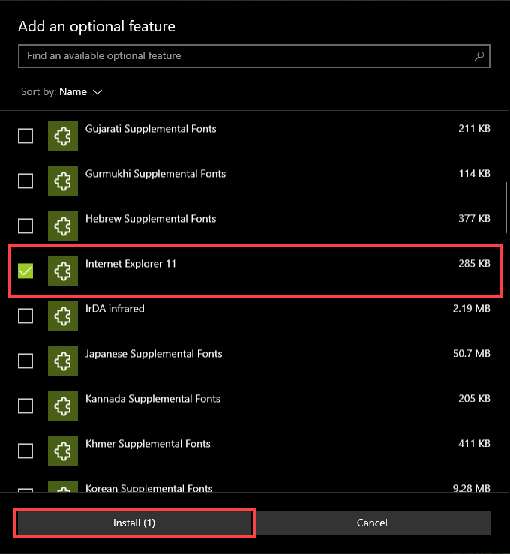Check the IrDA infrared checkbox

pos(25,316)
